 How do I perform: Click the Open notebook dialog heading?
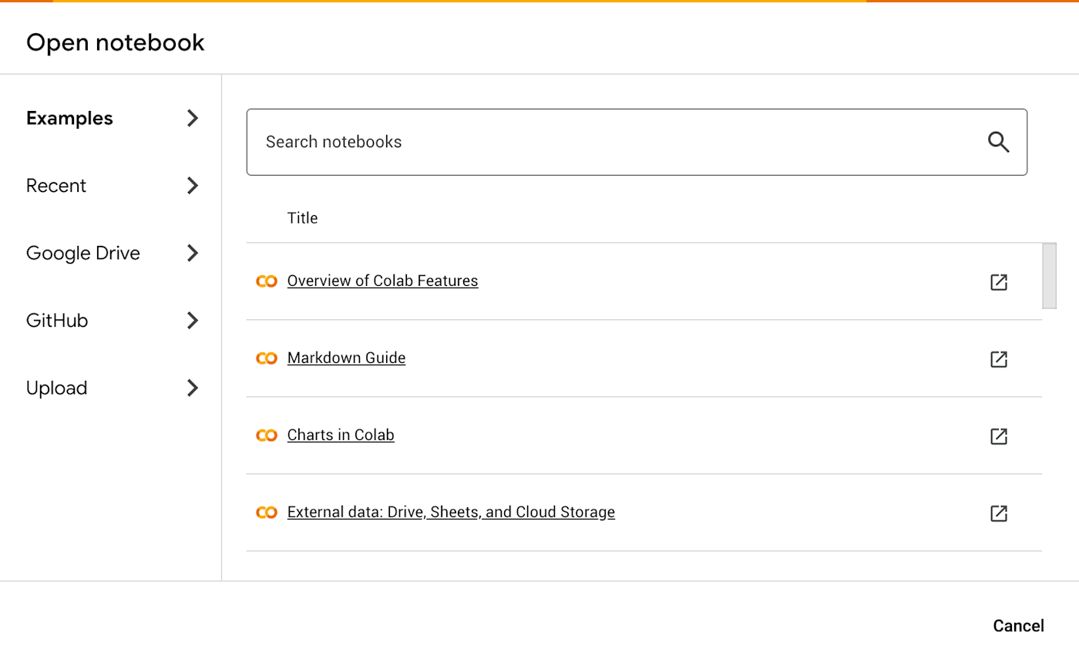click(x=116, y=42)
